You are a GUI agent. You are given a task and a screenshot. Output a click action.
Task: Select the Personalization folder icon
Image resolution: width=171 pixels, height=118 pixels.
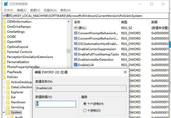[4, 62]
